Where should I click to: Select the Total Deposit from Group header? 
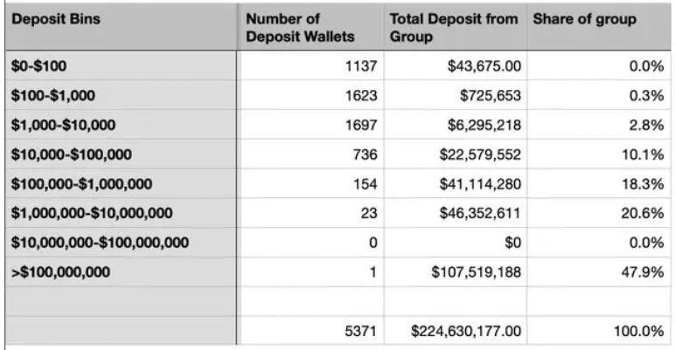click(455, 27)
